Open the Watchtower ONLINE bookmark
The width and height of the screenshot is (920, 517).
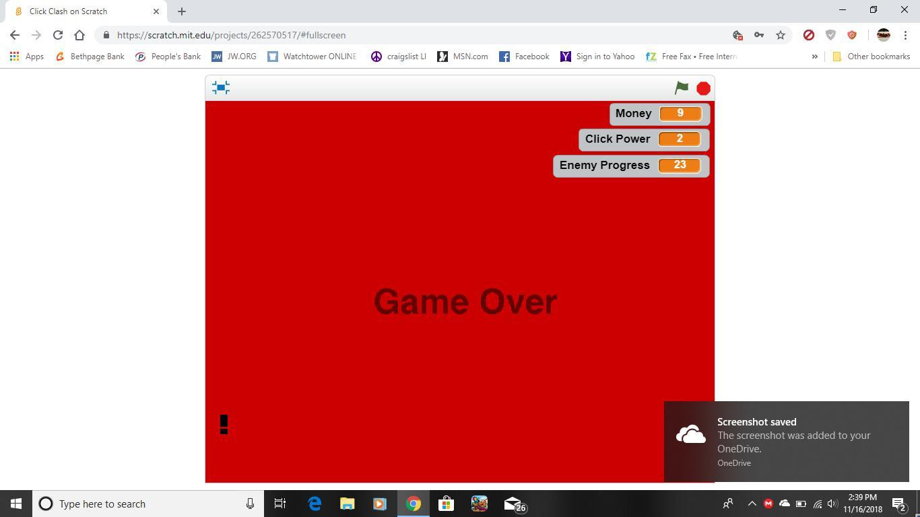tap(313, 57)
